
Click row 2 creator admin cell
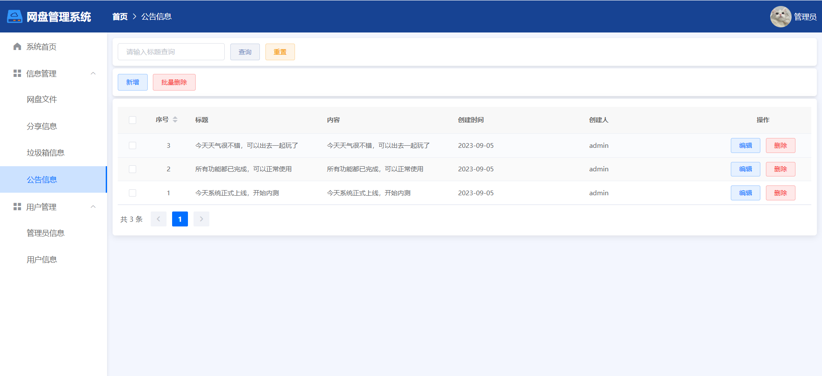[599, 169]
